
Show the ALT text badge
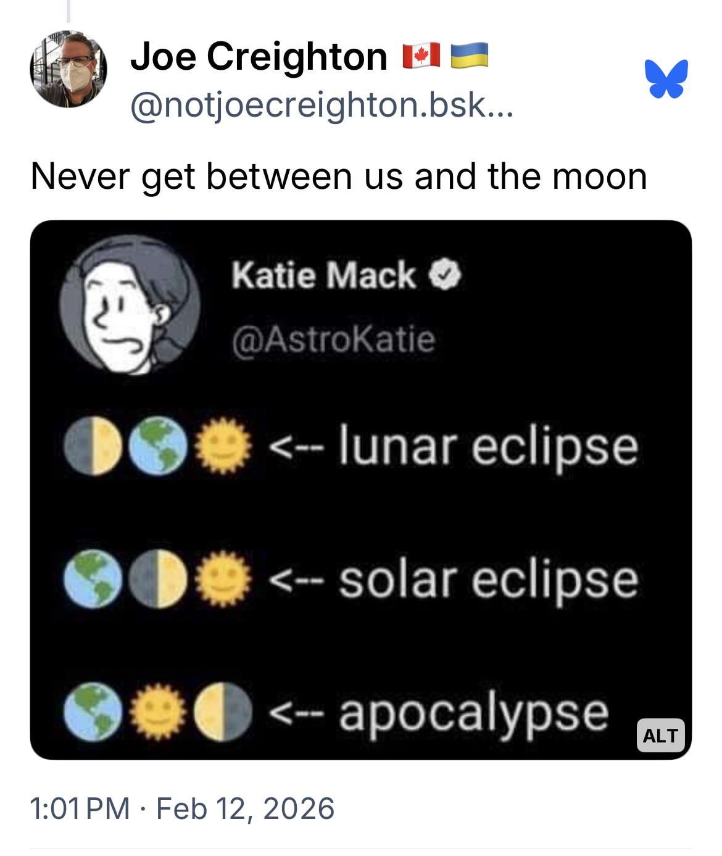coord(660,735)
